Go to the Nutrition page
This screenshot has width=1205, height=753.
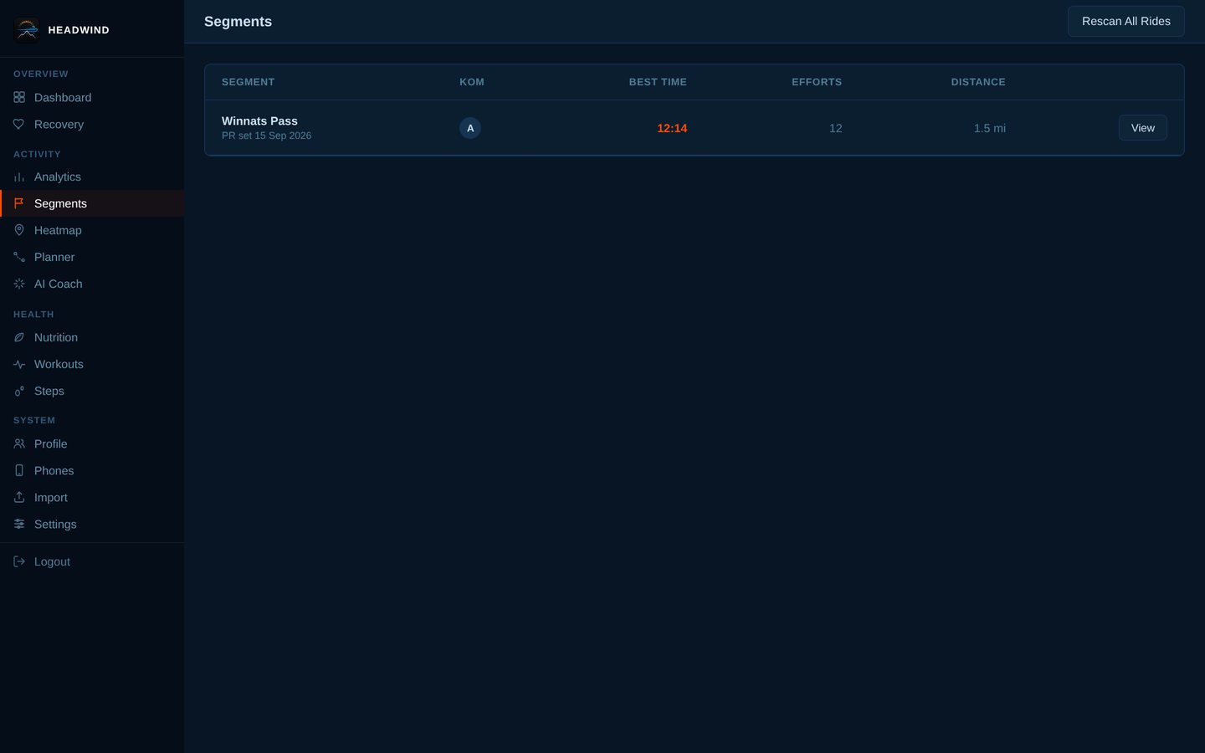(92, 338)
